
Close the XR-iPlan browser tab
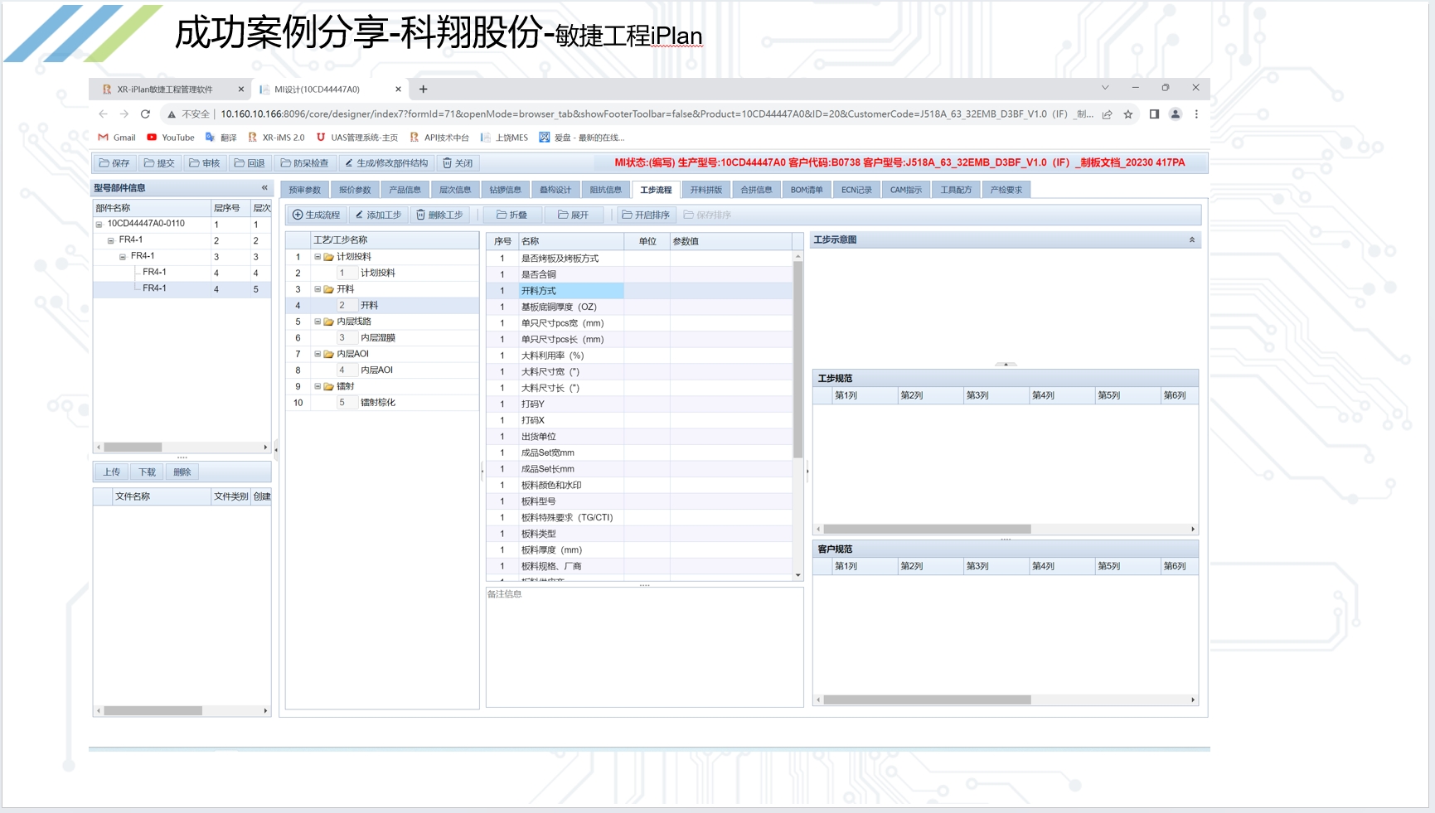241,89
